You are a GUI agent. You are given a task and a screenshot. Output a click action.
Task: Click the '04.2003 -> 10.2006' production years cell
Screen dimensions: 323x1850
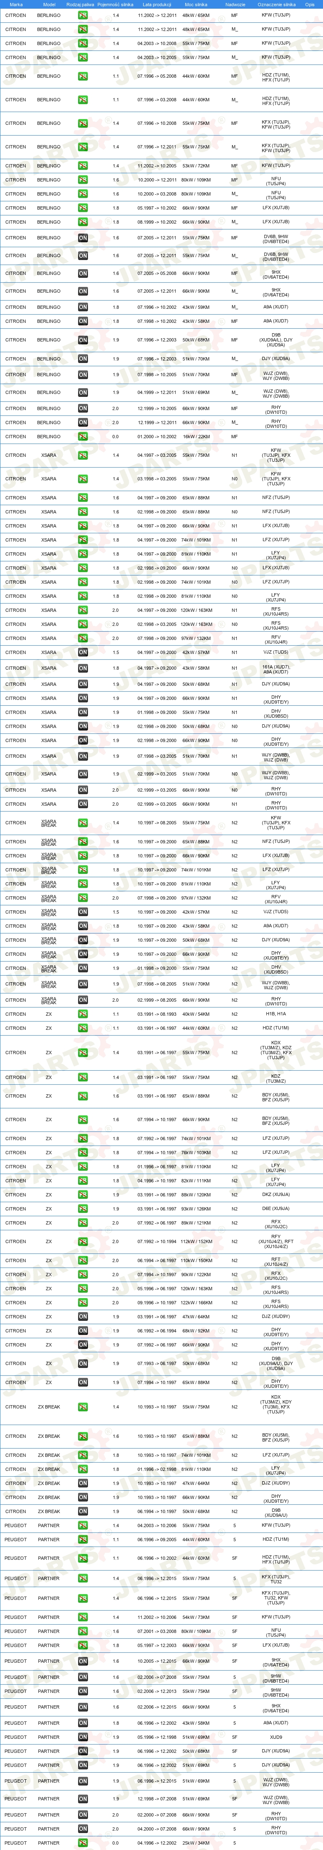(x=157, y=1525)
